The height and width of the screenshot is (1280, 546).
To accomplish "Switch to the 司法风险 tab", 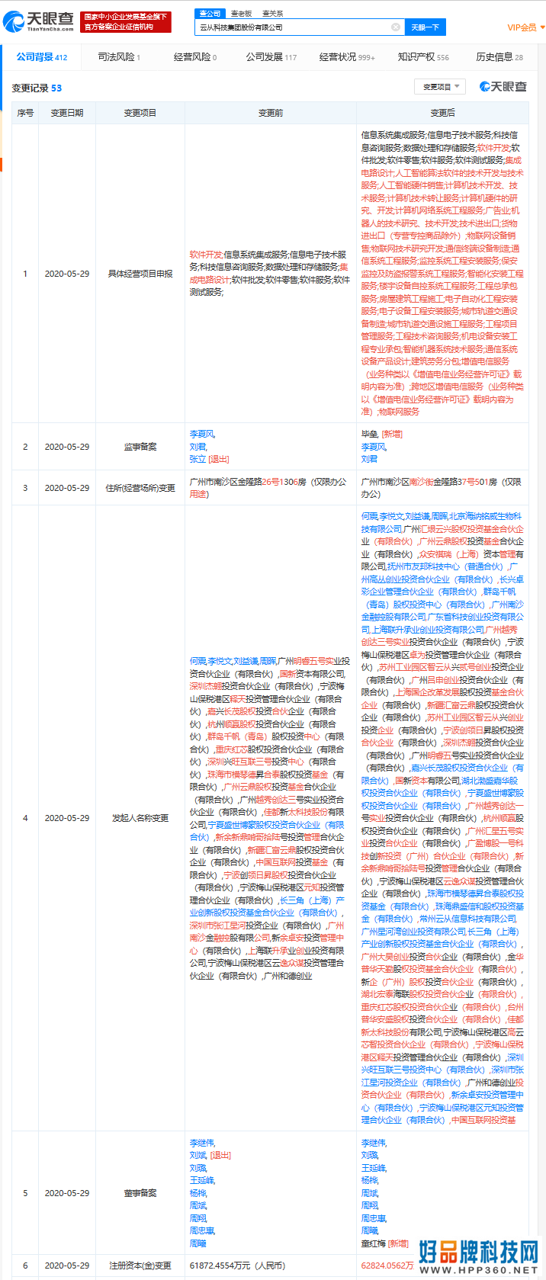I will (x=119, y=57).
